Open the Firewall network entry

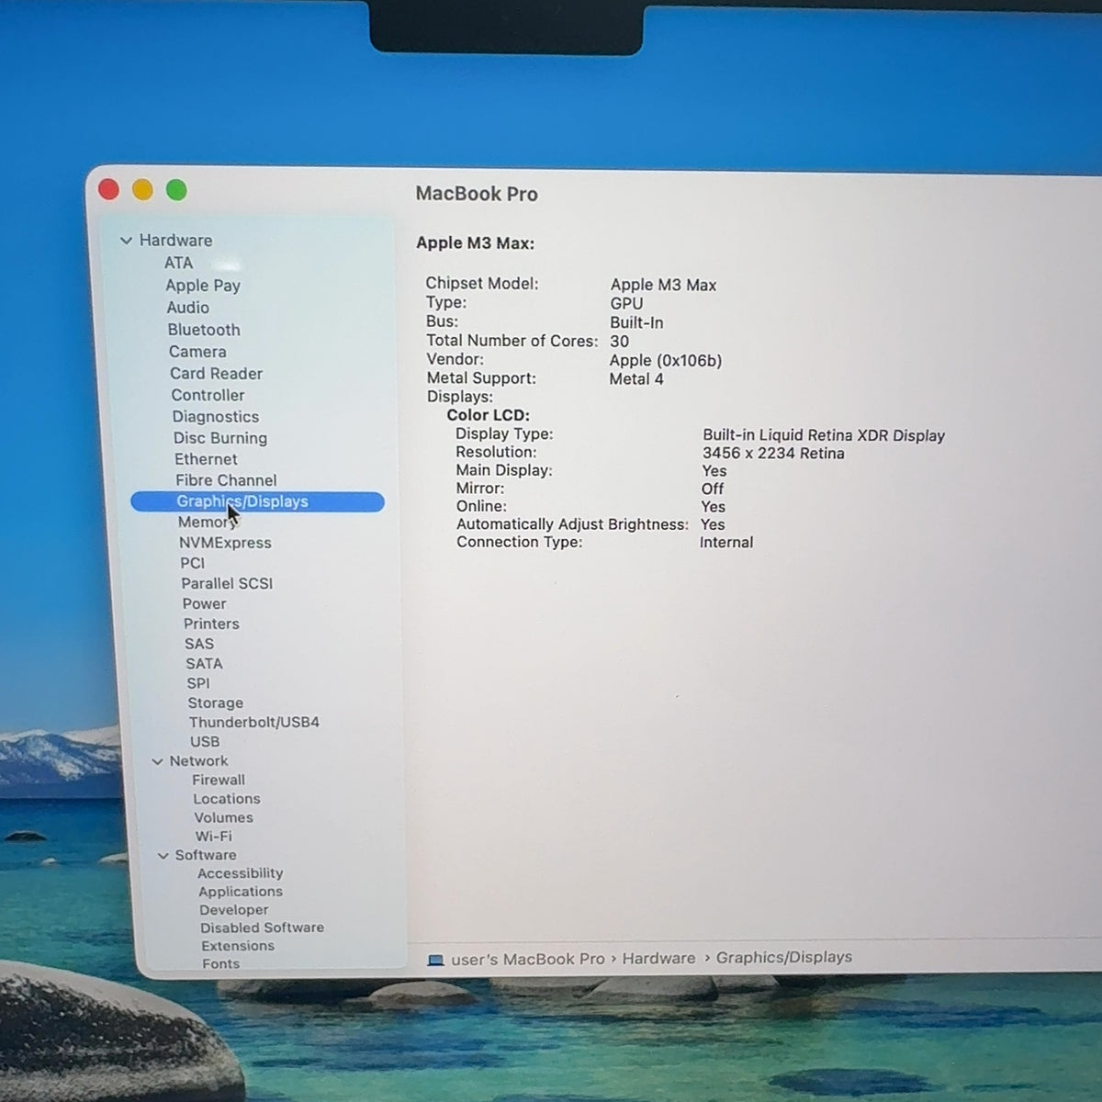(219, 780)
